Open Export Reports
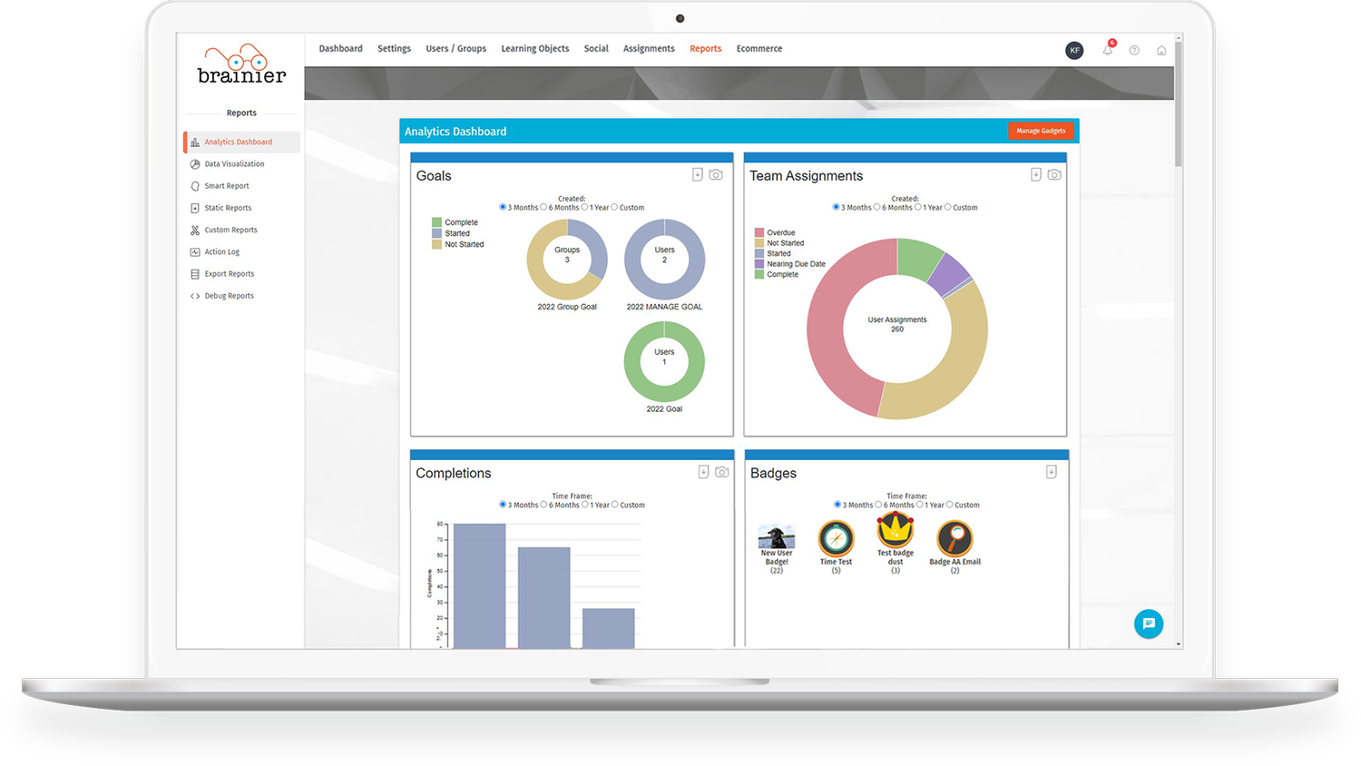The image size is (1361, 766). pyautogui.click(x=229, y=273)
